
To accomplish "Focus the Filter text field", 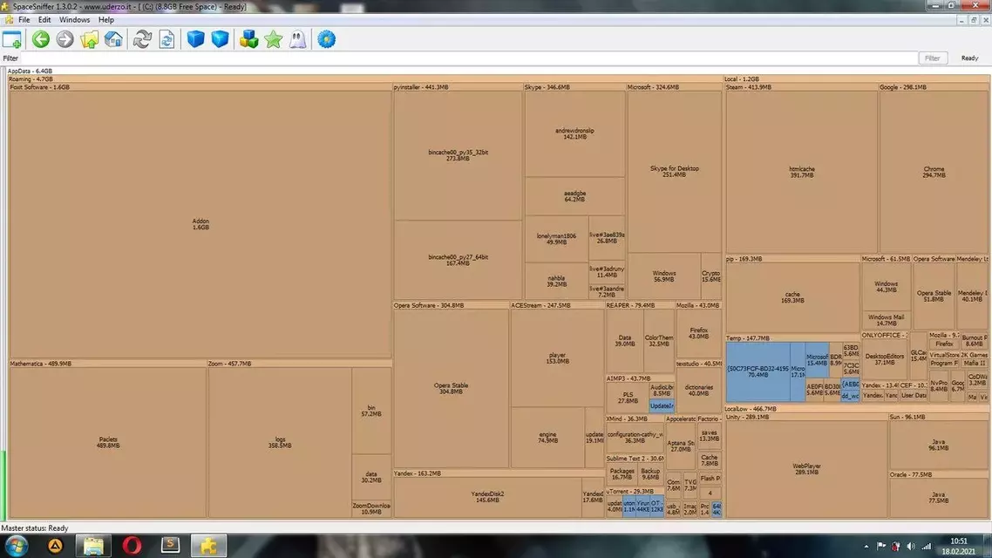I will [x=468, y=58].
